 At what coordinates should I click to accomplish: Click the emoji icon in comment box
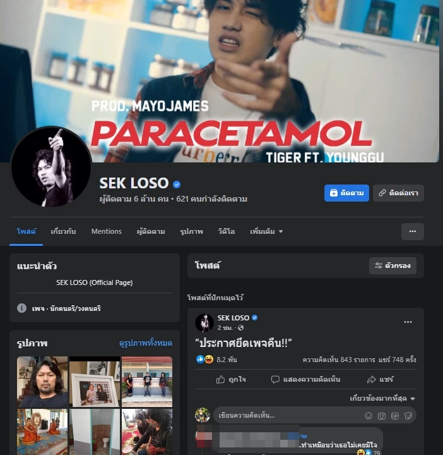click(x=369, y=416)
